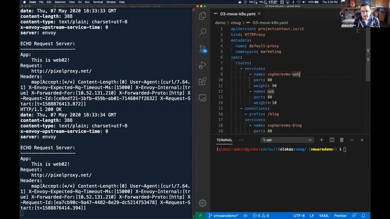The width and height of the screenshot is (390, 219).
Task: Click 'namespace: marketing' on line 5
Action: (x=258, y=52)
